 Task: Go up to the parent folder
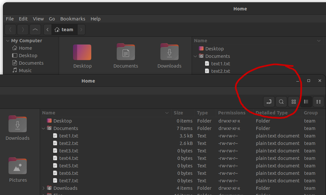tap(35, 30)
